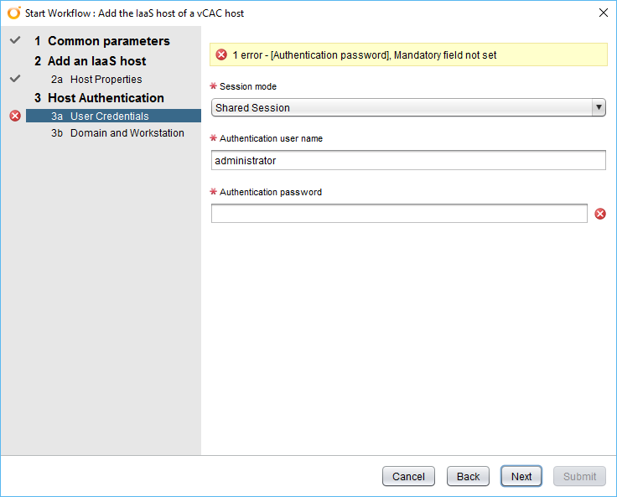Expand the Session mode dropdown arrow
This screenshot has height=497, width=617.
(598, 107)
